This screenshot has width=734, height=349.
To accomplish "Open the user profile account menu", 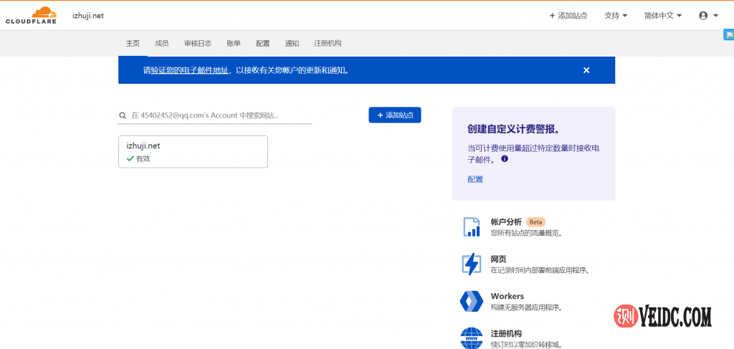I will point(708,16).
